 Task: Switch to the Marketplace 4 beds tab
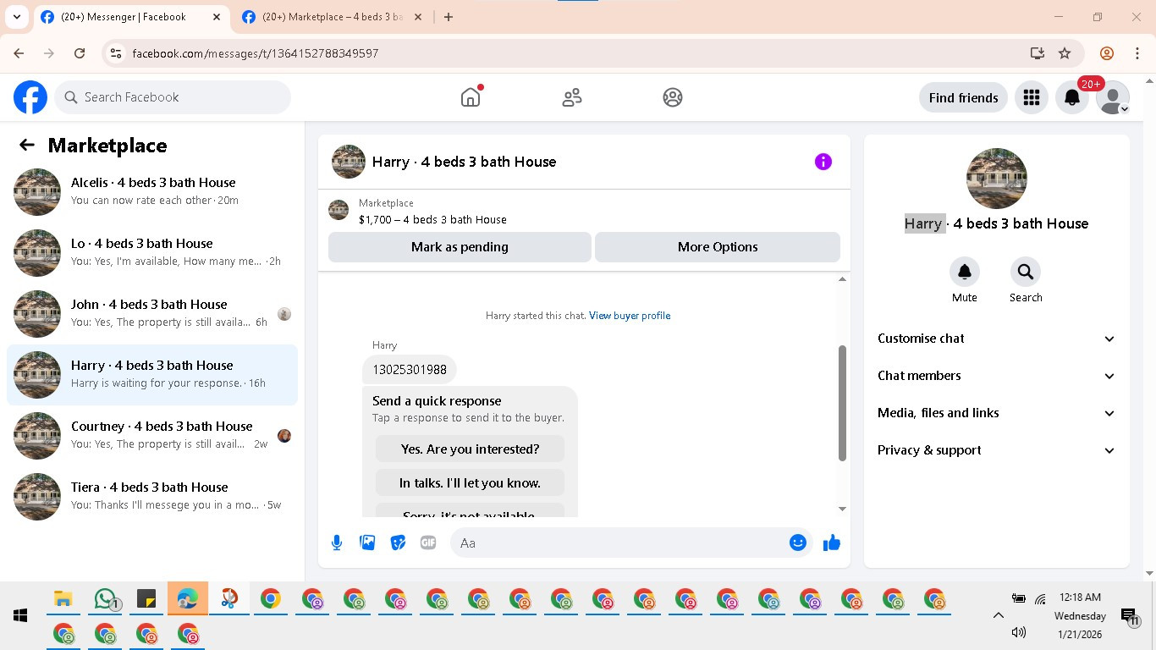point(333,17)
